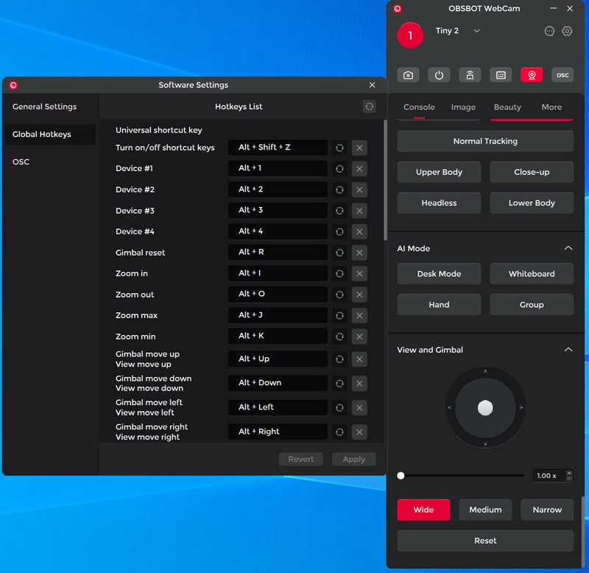Click the refresh icon beside Hotkeys List
This screenshot has height=573, width=589.
370,107
